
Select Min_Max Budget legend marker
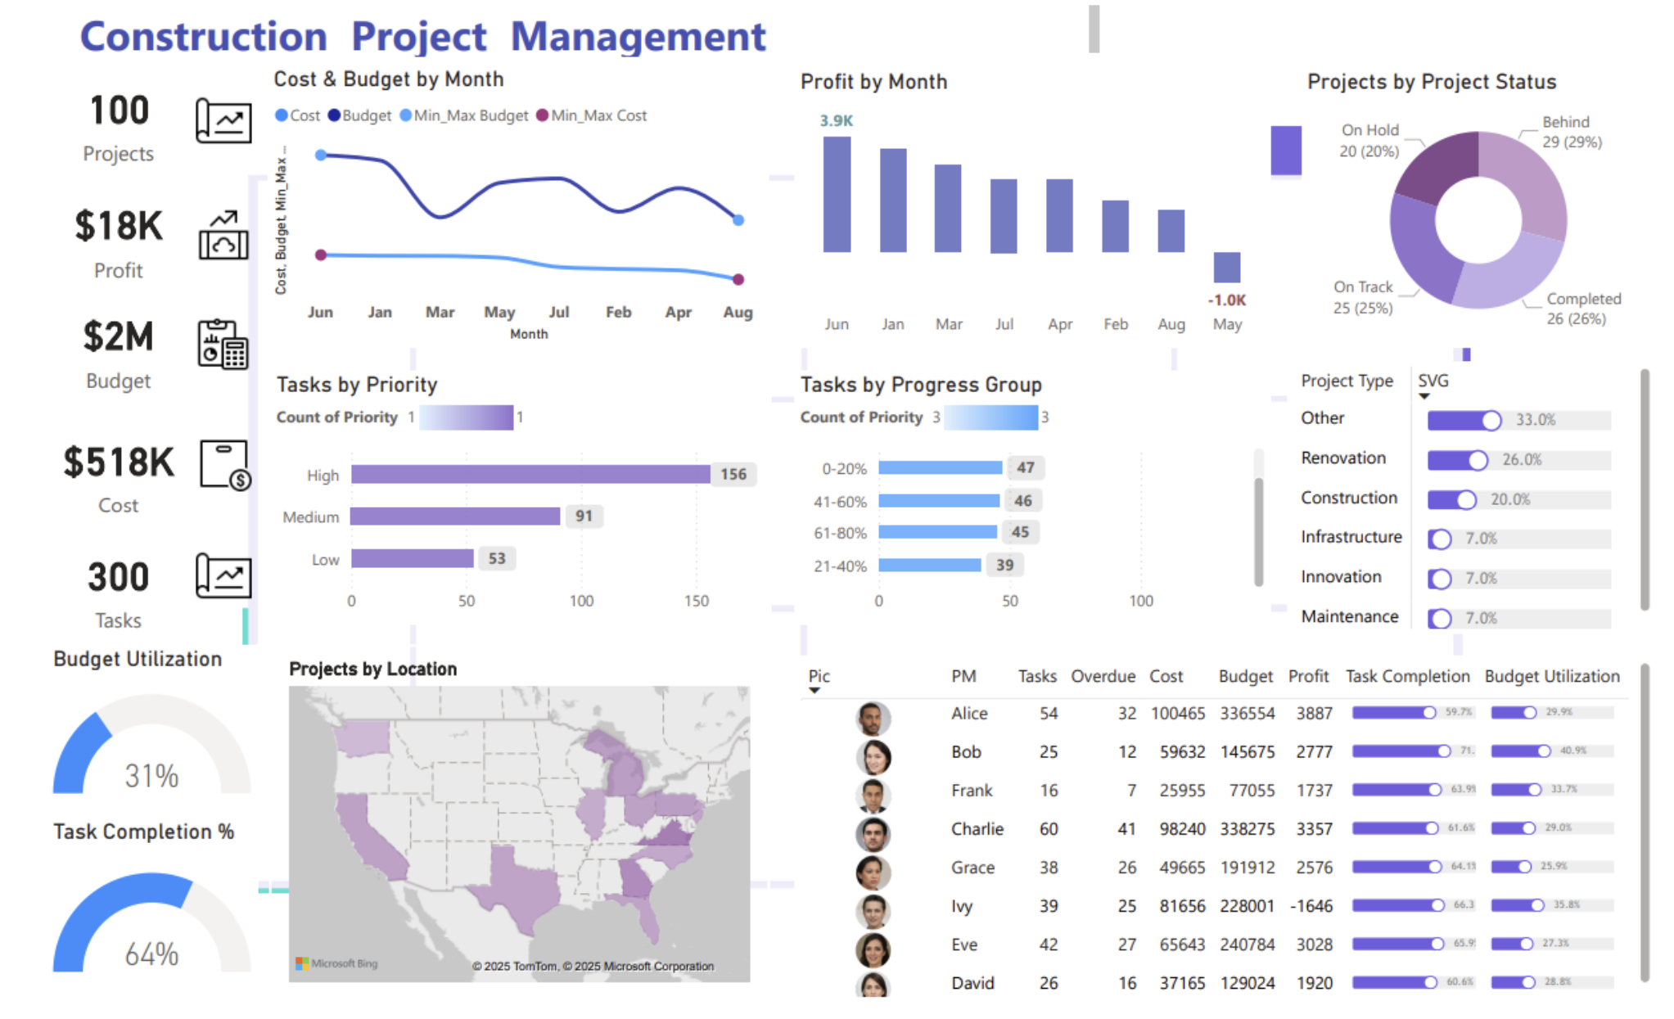point(405,115)
